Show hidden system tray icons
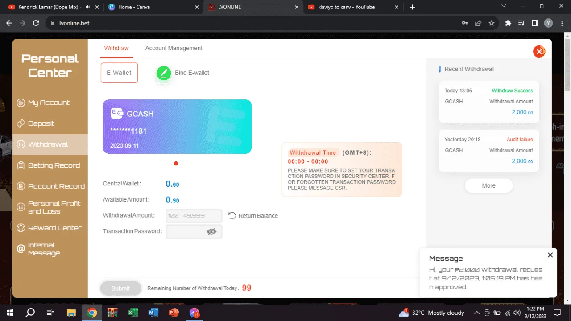The height and width of the screenshot is (321, 571). [x=477, y=313]
